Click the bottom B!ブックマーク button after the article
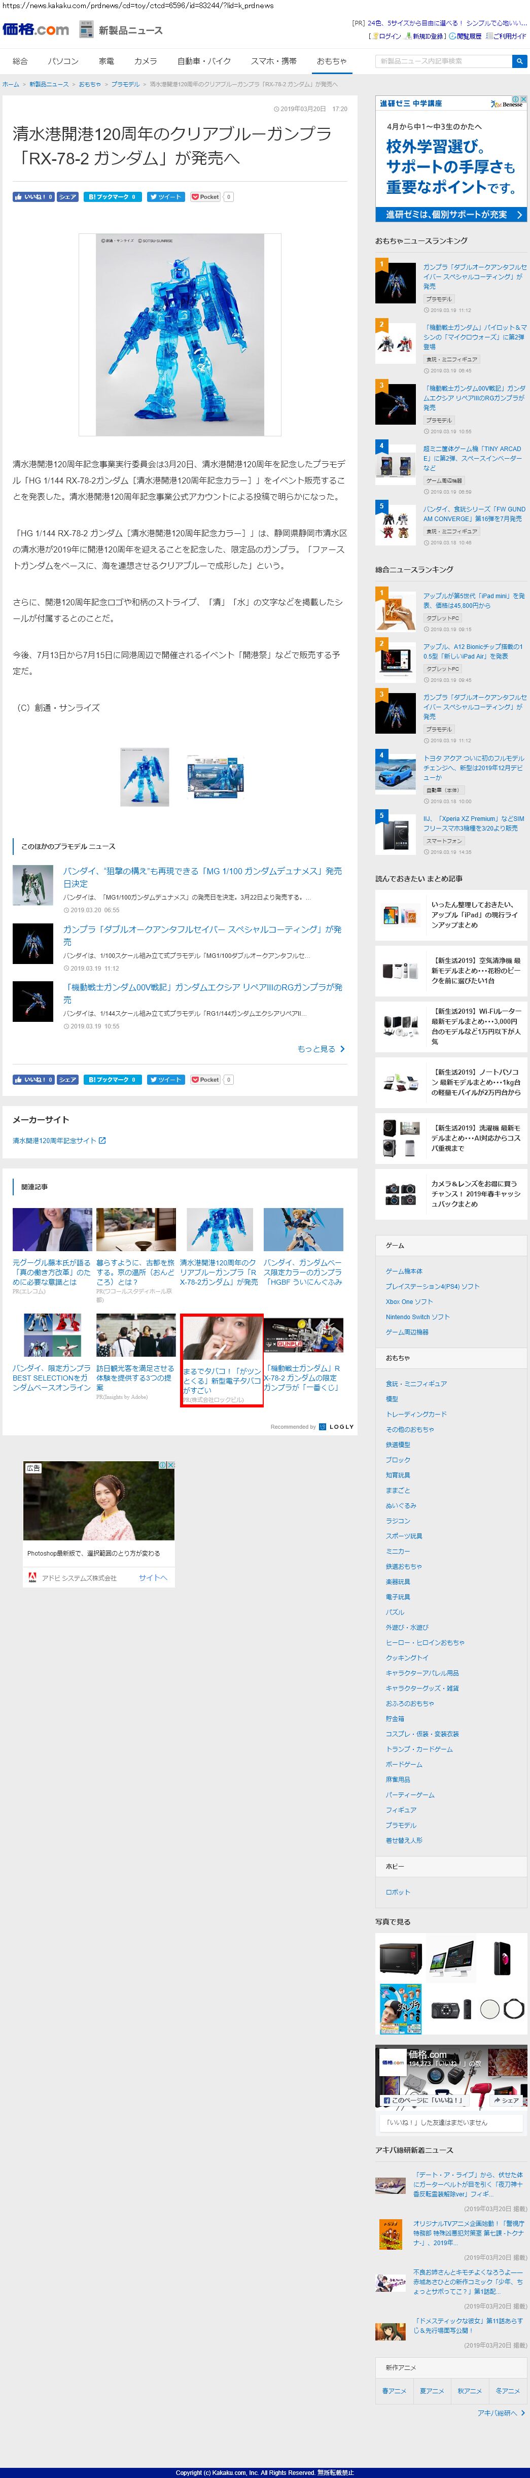The image size is (530, 2478). coord(113,1079)
